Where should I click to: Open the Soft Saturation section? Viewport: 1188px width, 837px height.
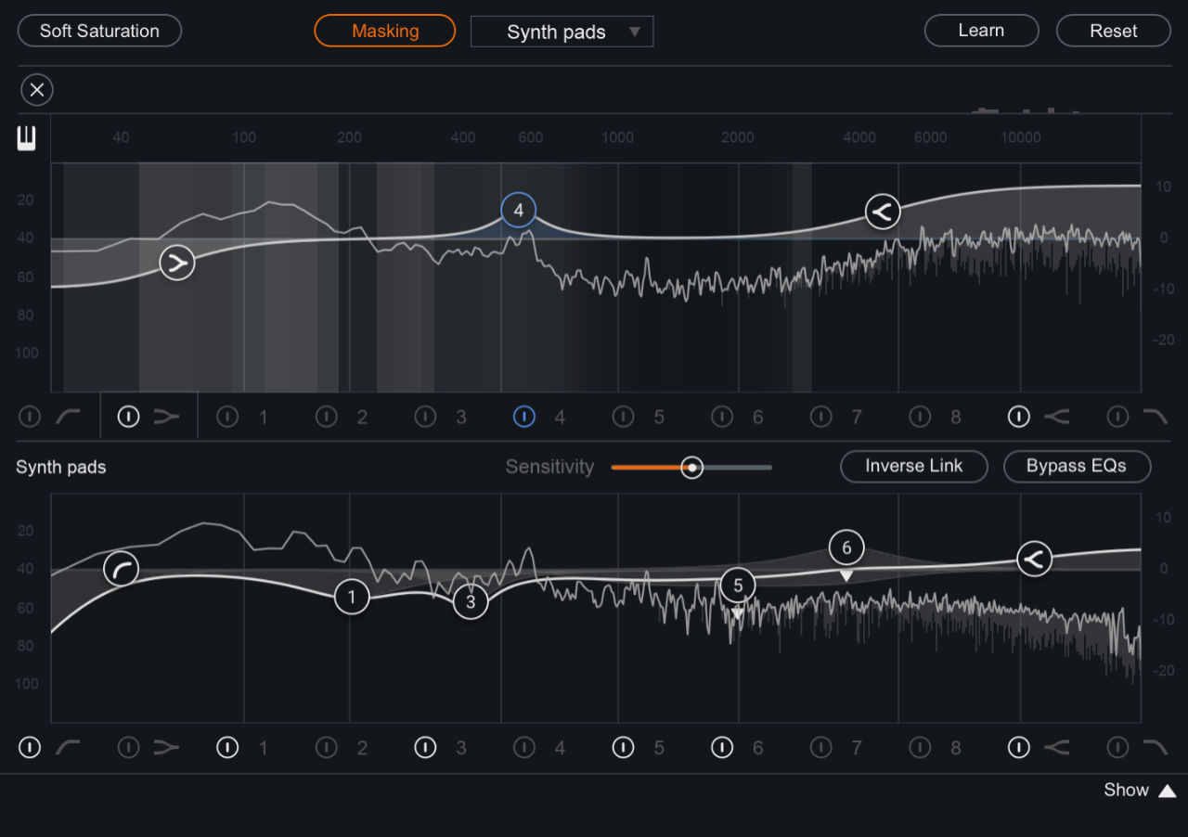[99, 31]
